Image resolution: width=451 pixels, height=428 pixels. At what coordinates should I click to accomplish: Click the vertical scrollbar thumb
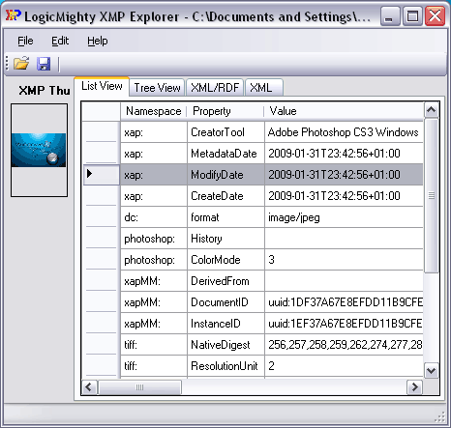(431, 196)
